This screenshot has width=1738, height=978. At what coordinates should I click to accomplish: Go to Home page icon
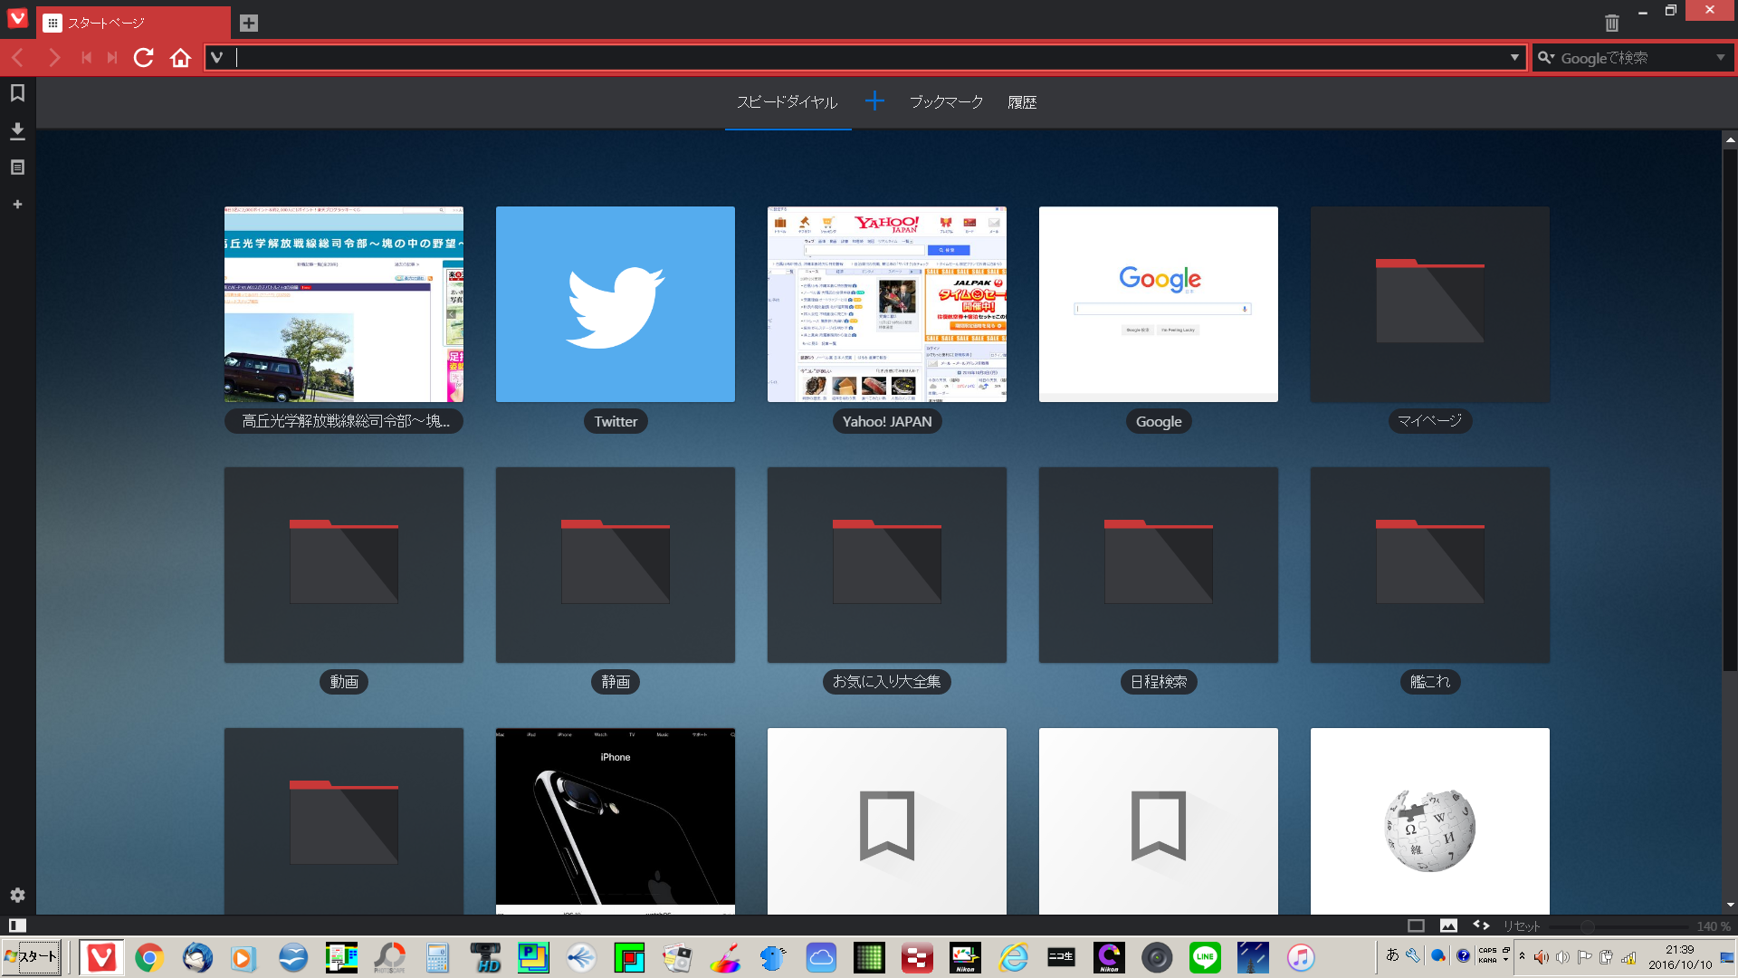coord(180,58)
